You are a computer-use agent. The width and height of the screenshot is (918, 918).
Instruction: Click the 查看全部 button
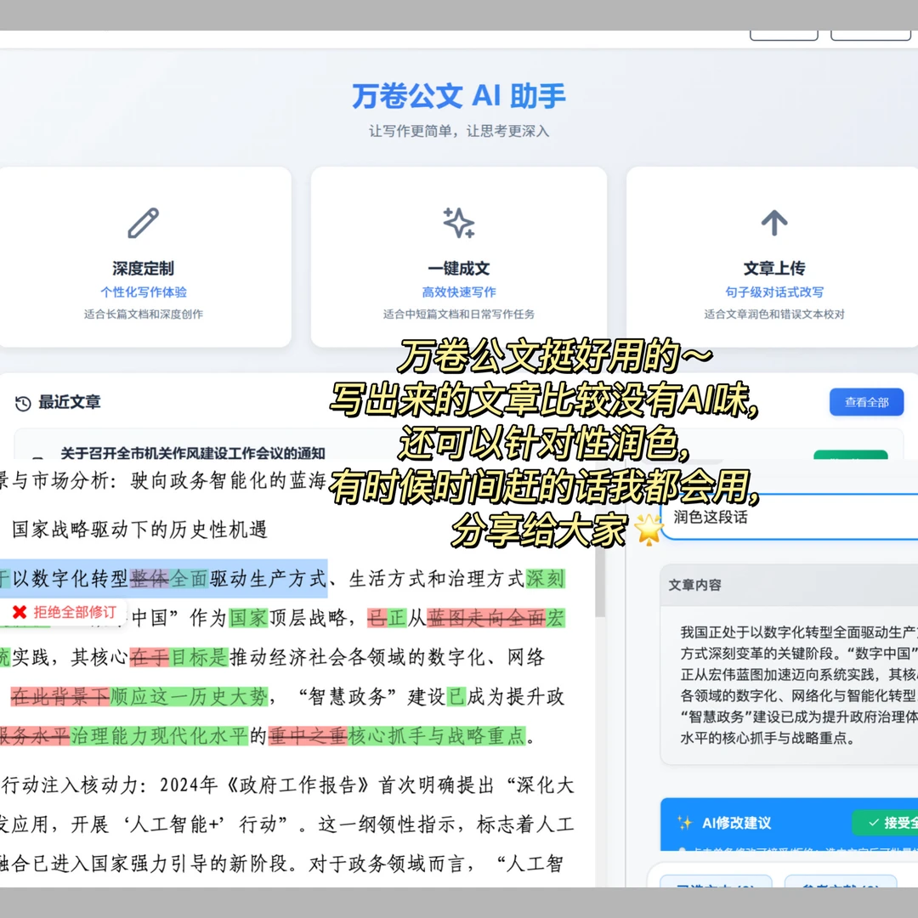click(866, 402)
